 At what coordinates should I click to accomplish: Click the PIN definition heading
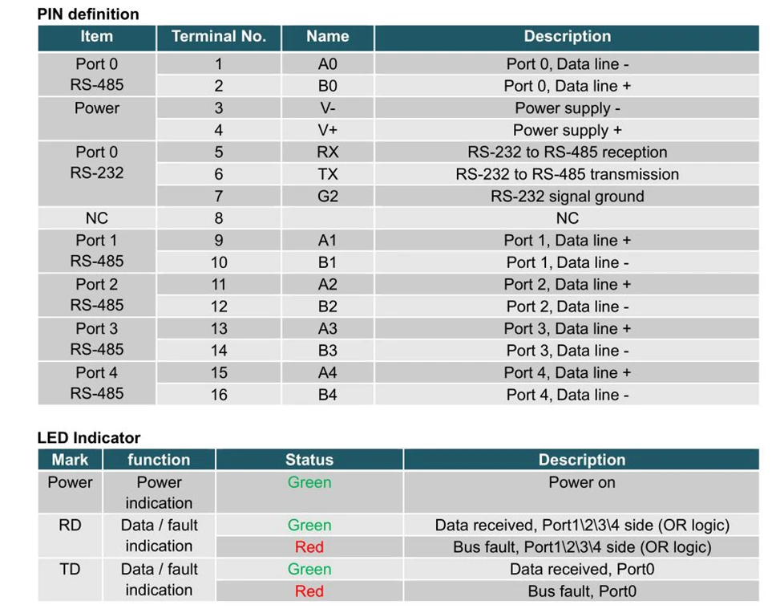pyautogui.click(x=88, y=14)
